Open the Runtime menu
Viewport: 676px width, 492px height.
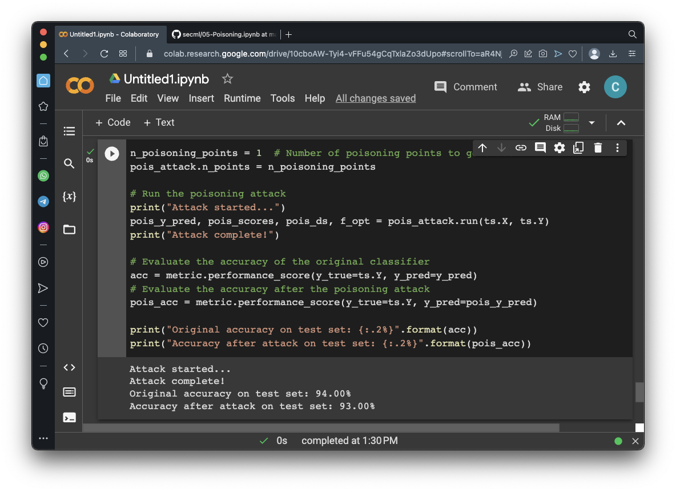click(x=242, y=98)
